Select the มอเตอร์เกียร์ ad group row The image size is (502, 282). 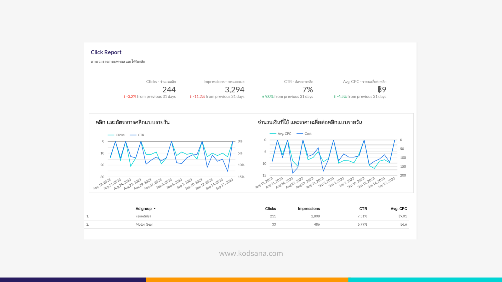coord(247,216)
